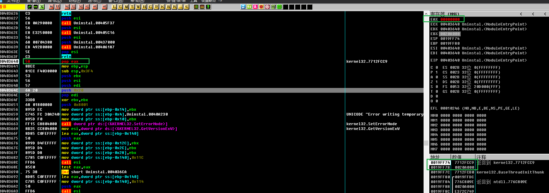Click the green window layout icon

pyautogui.click(x=279, y=7)
